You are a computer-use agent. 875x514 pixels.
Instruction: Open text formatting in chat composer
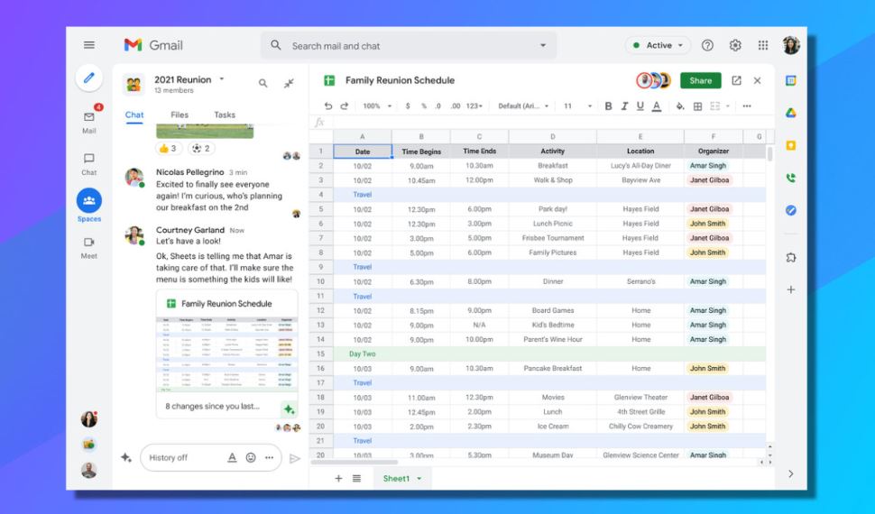click(232, 457)
